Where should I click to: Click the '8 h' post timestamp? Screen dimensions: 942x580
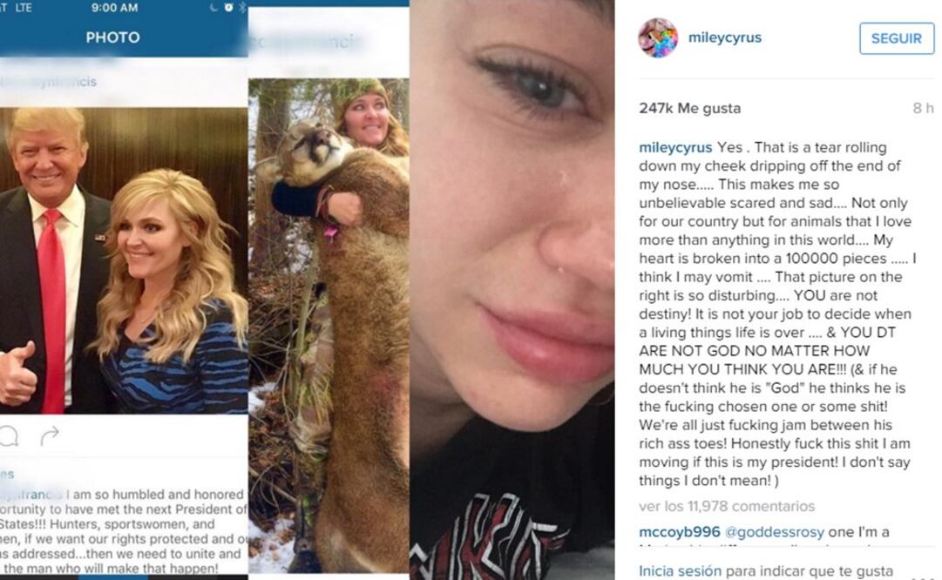(x=923, y=108)
